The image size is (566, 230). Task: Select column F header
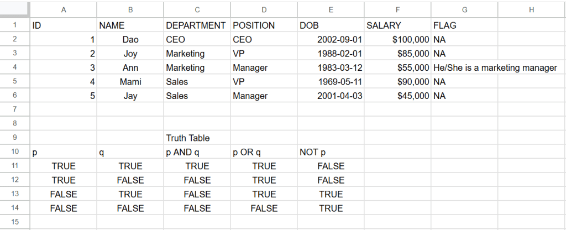coord(397,9)
